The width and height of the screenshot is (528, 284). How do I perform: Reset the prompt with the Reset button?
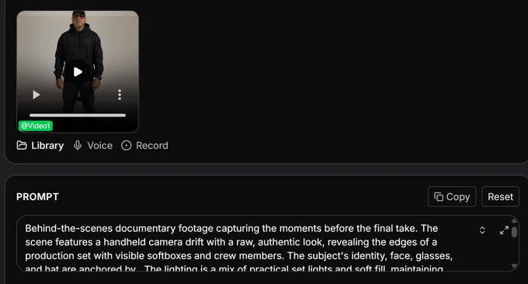pyautogui.click(x=500, y=196)
